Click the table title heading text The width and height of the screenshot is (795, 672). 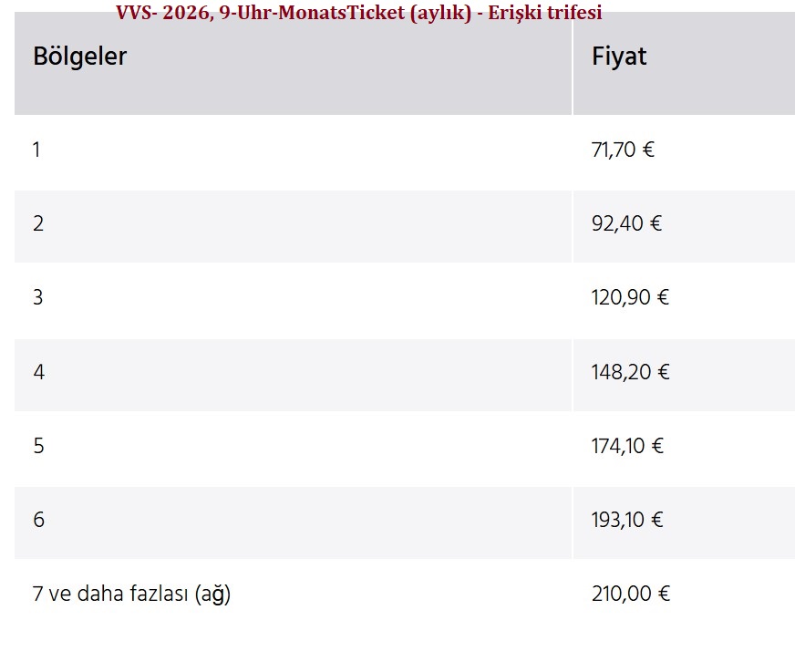click(358, 13)
